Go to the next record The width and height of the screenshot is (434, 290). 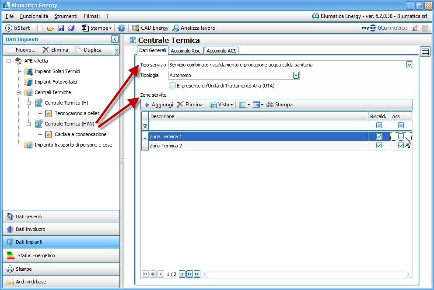[182, 274]
